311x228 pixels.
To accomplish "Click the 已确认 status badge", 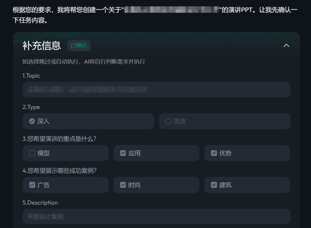I will click(79, 45).
